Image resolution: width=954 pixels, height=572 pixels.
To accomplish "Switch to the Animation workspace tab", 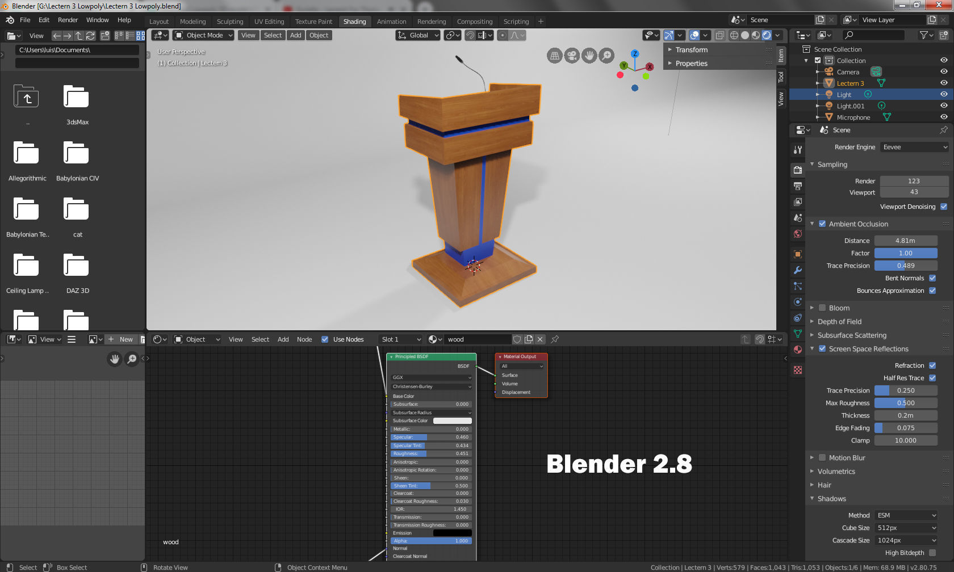I will (x=391, y=22).
